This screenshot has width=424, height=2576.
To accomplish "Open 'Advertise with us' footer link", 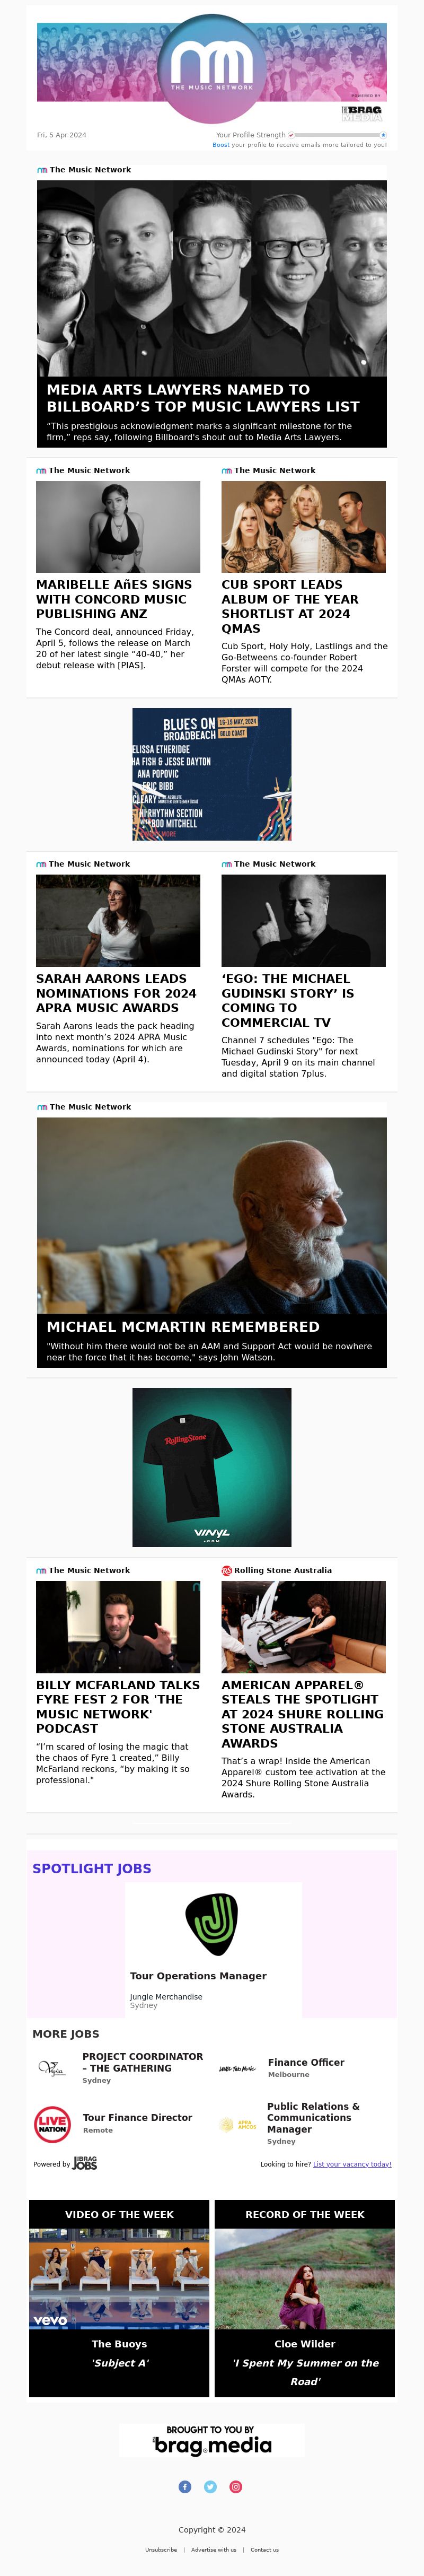I will coord(214,2550).
